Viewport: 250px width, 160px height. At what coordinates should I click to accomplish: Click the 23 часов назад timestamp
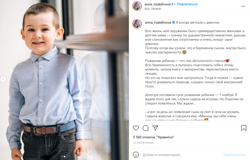coord(143,142)
